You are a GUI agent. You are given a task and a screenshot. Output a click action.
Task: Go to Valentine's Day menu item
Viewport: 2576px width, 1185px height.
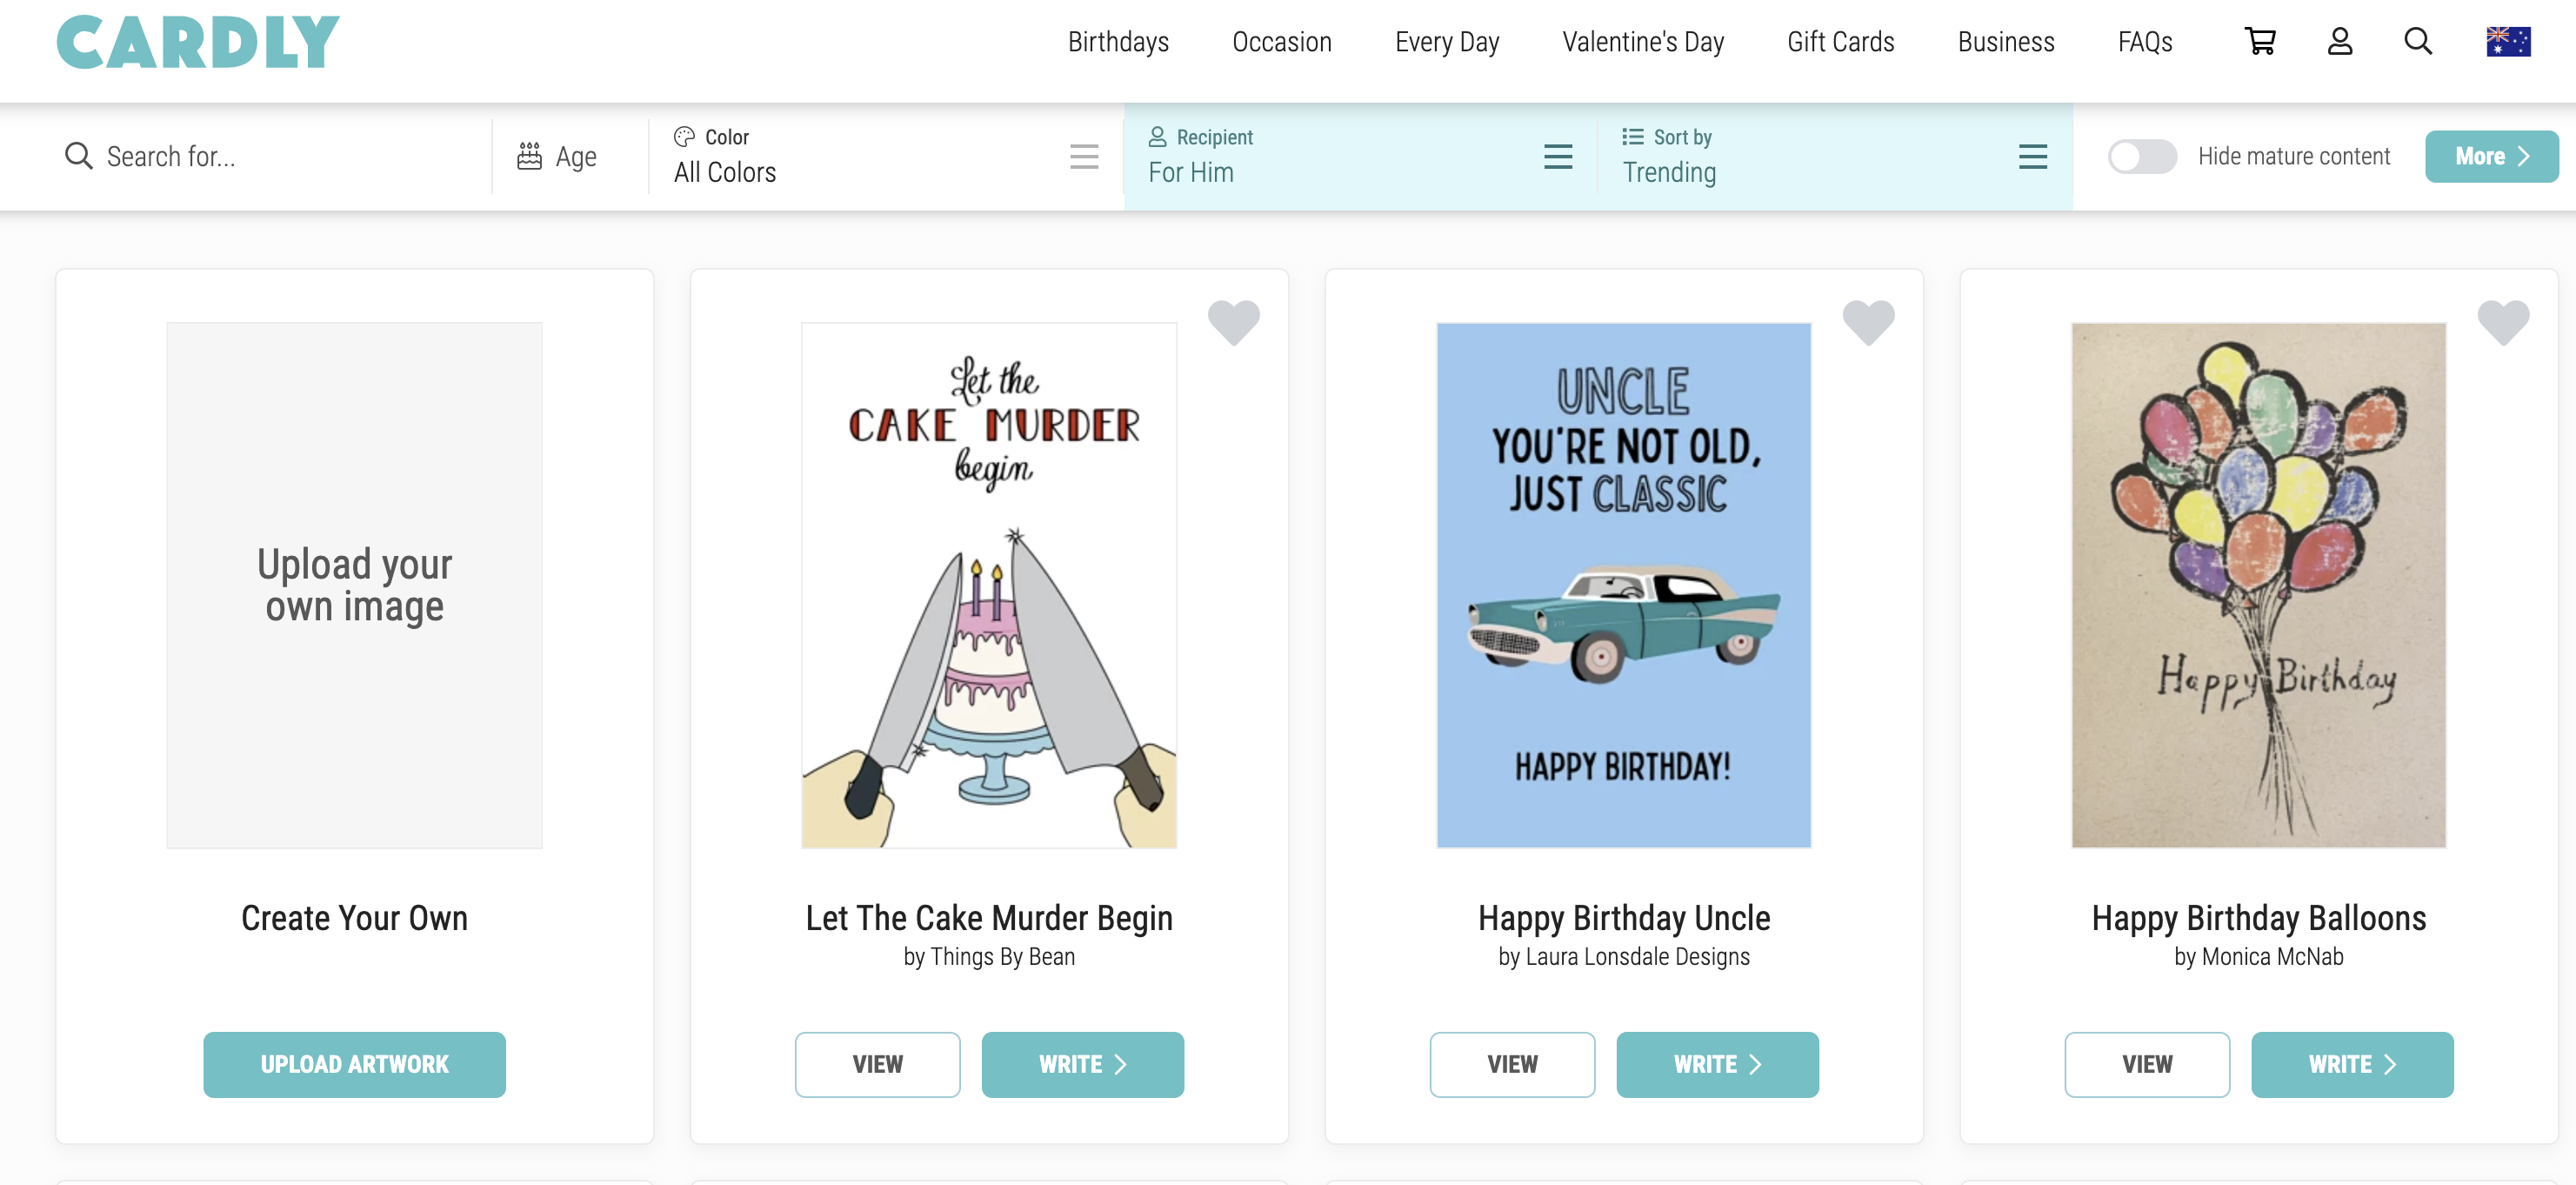point(1643,42)
